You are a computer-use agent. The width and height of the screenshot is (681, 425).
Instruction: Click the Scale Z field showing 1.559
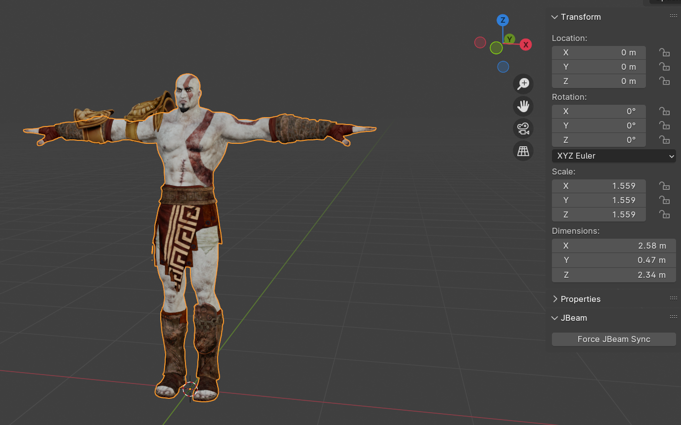(599, 214)
